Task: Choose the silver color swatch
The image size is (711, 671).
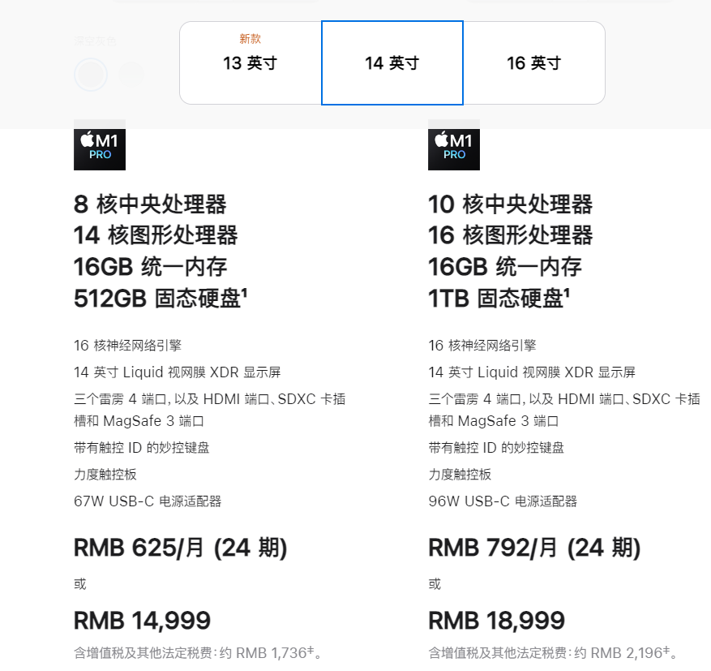Action: pos(131,75)
